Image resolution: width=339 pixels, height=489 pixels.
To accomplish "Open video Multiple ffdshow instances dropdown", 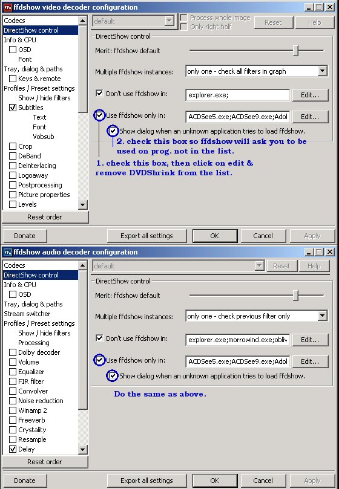I will 323,71.
